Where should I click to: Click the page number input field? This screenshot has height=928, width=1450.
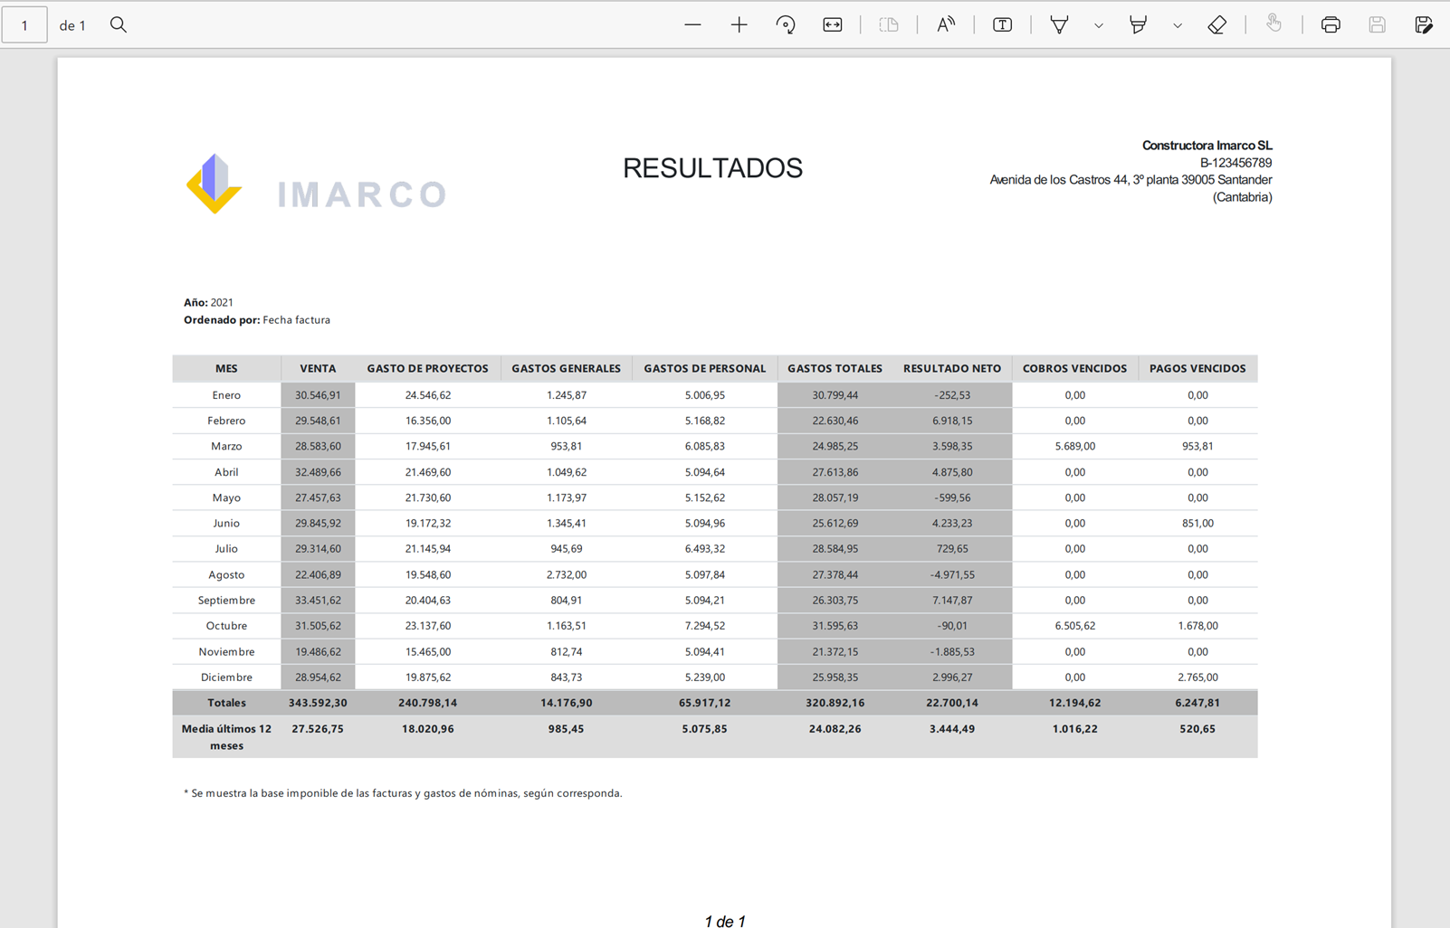coord(24,24)
